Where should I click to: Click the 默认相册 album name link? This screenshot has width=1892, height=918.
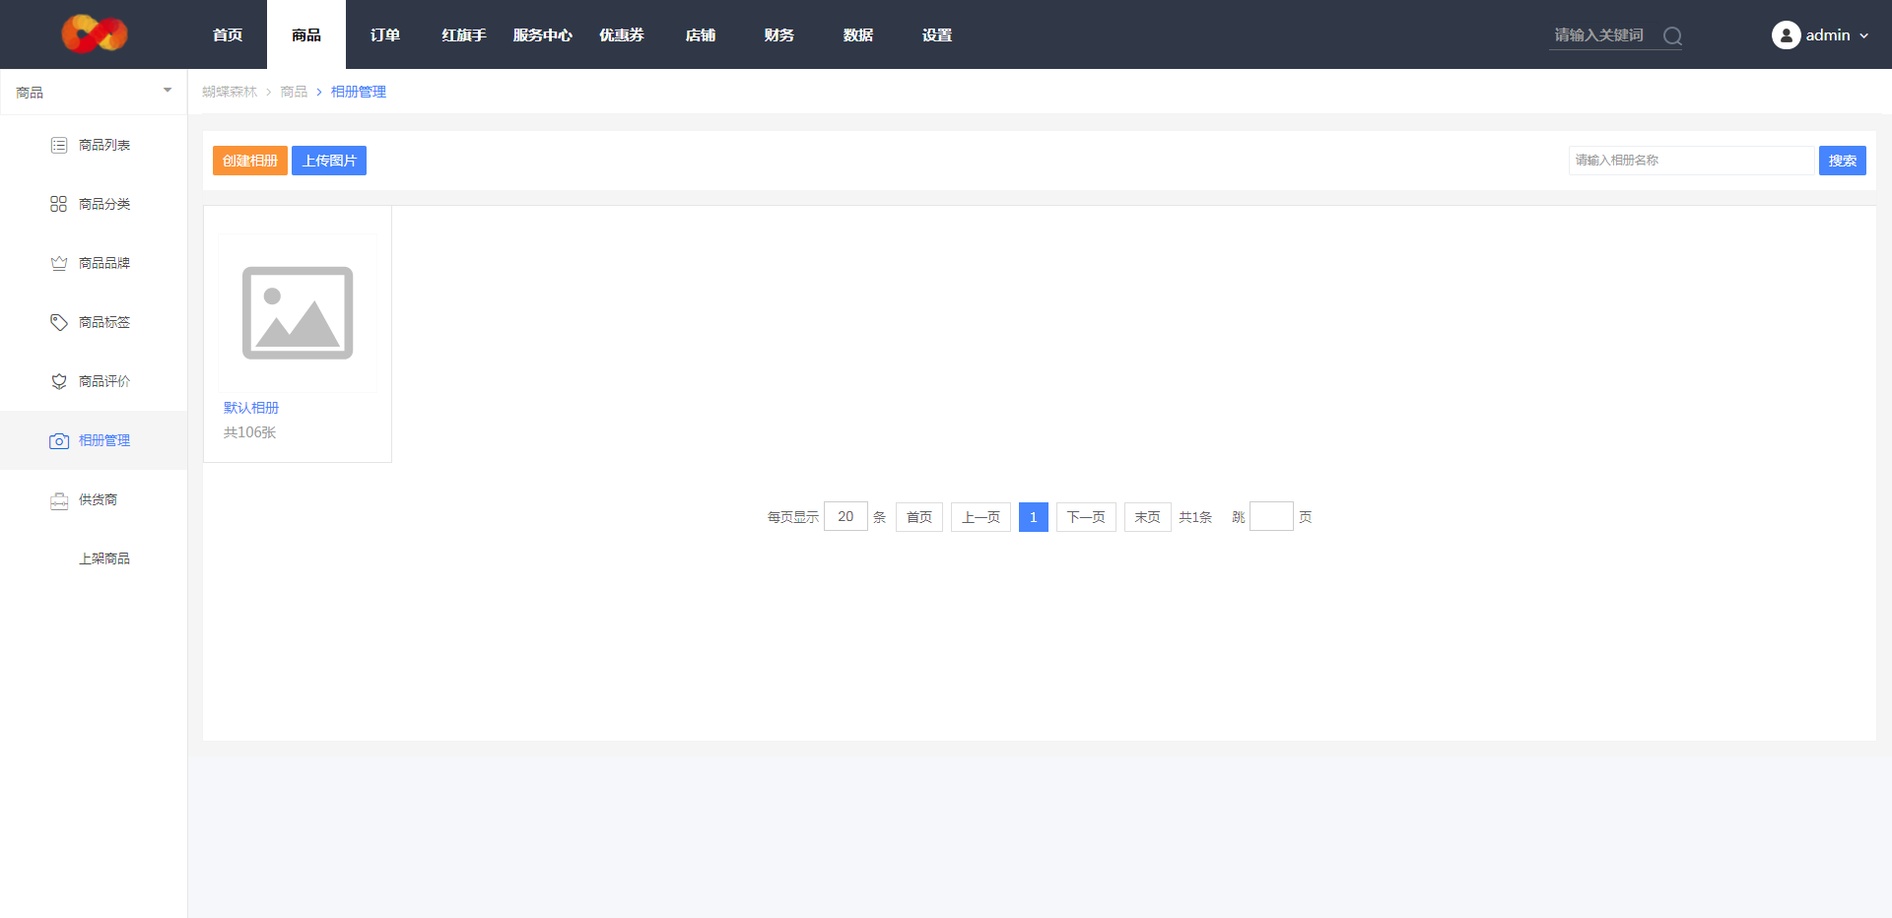[251, 408]
